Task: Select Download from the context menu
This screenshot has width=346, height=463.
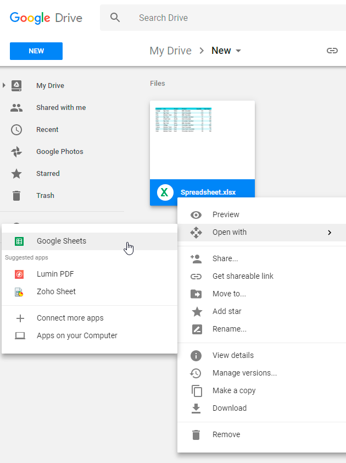Action: click(229, 408)
